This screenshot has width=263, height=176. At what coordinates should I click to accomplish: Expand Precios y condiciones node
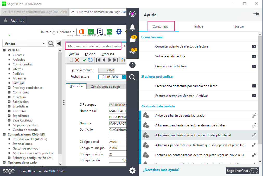pyautogui.click(x=9, y=88)
